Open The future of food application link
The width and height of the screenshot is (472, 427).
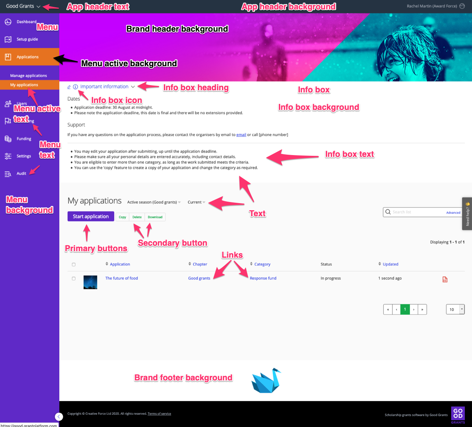[122, 278]
